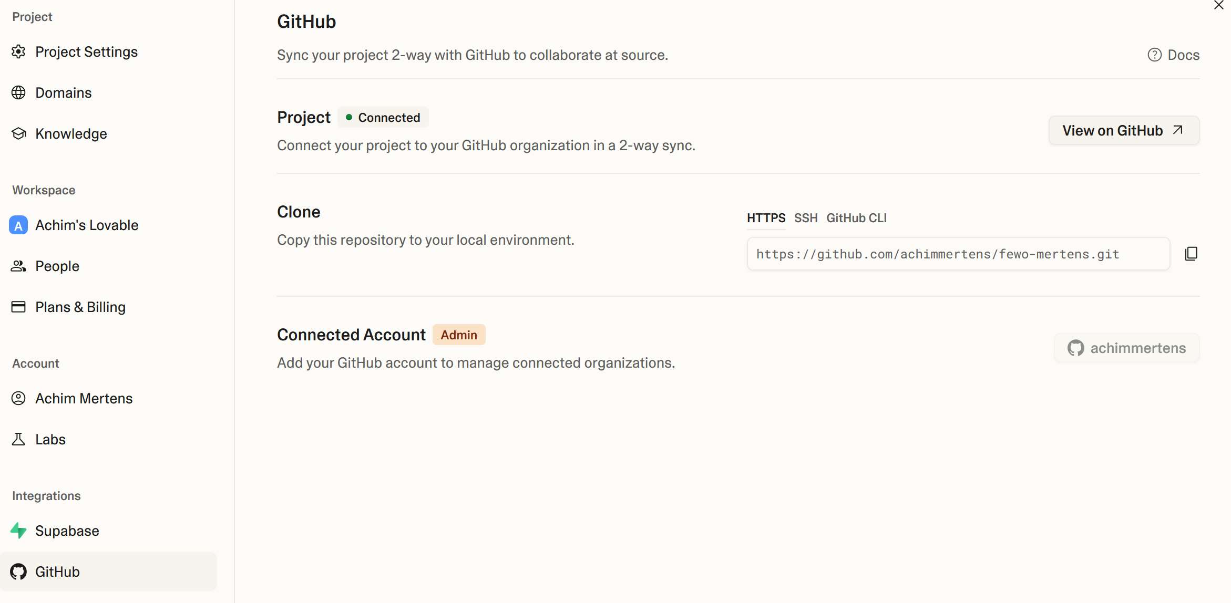1231x603 pixels.
Task: Click the Knowledge graduation cap icon
Action: coord(18,133)
